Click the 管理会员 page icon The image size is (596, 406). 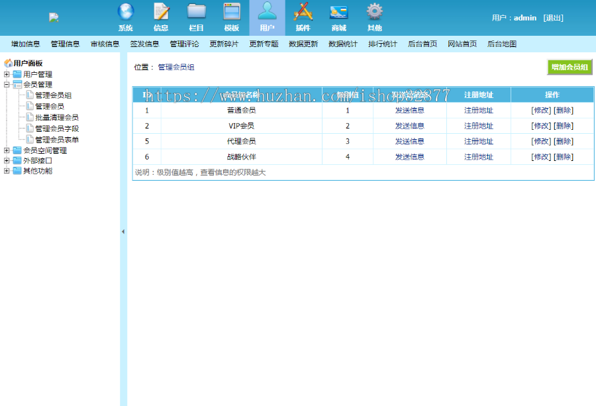coord(30,106)
